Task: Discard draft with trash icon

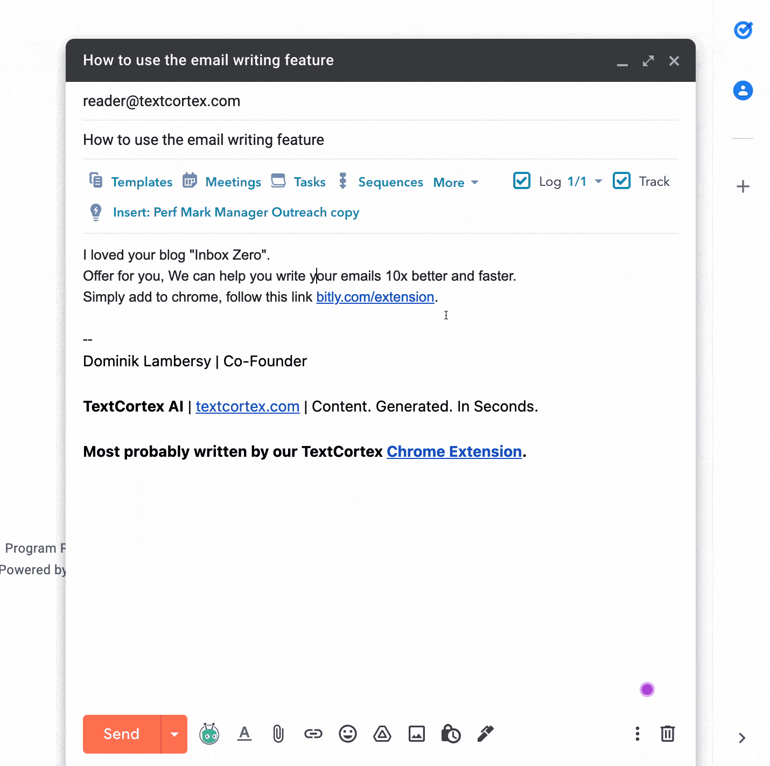Action: 668,734
